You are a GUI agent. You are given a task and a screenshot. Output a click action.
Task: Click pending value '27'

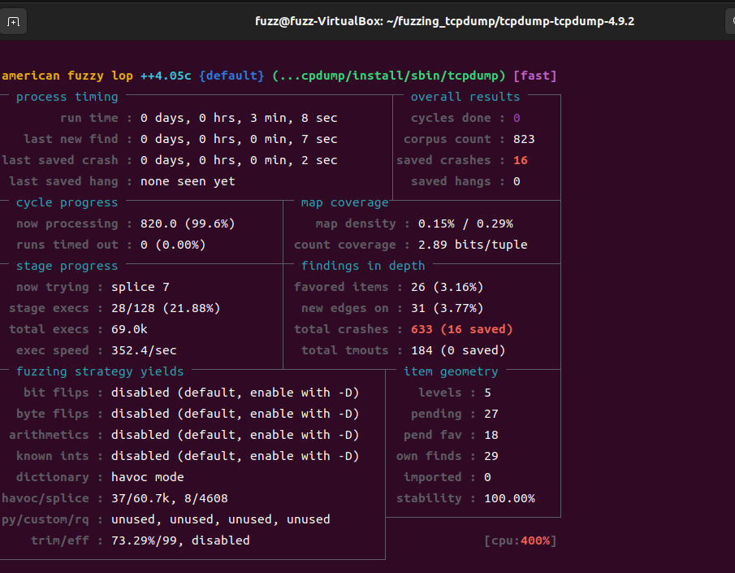tap(491, 414)
